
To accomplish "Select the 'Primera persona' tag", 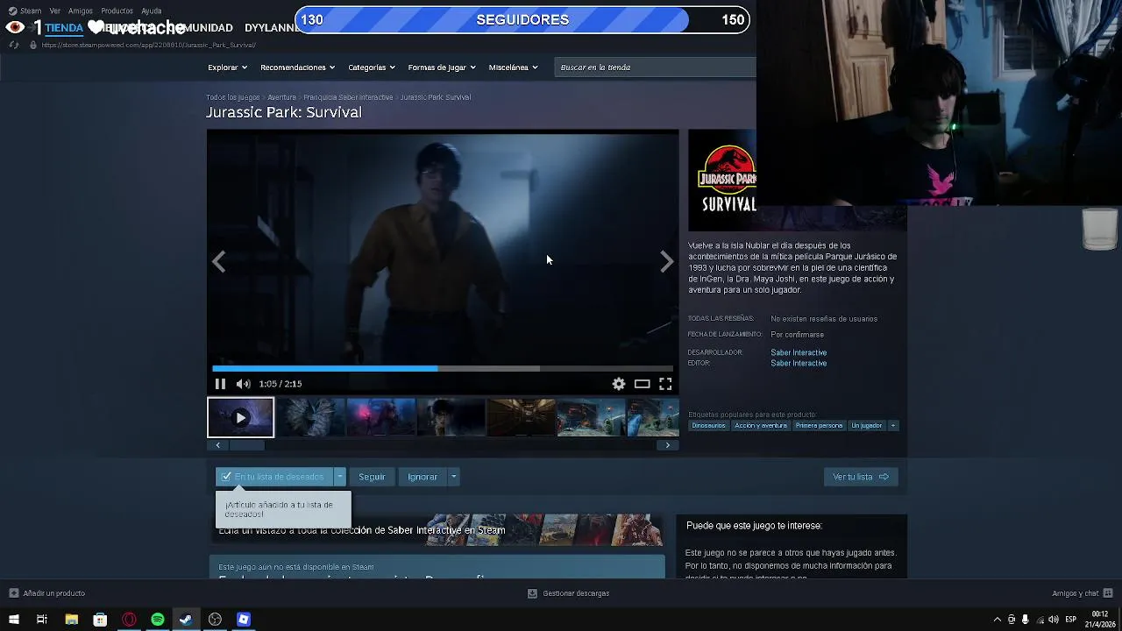I will (x=819, y=426).
